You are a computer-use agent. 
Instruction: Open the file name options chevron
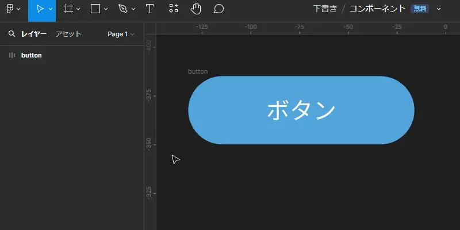[439, 9]
